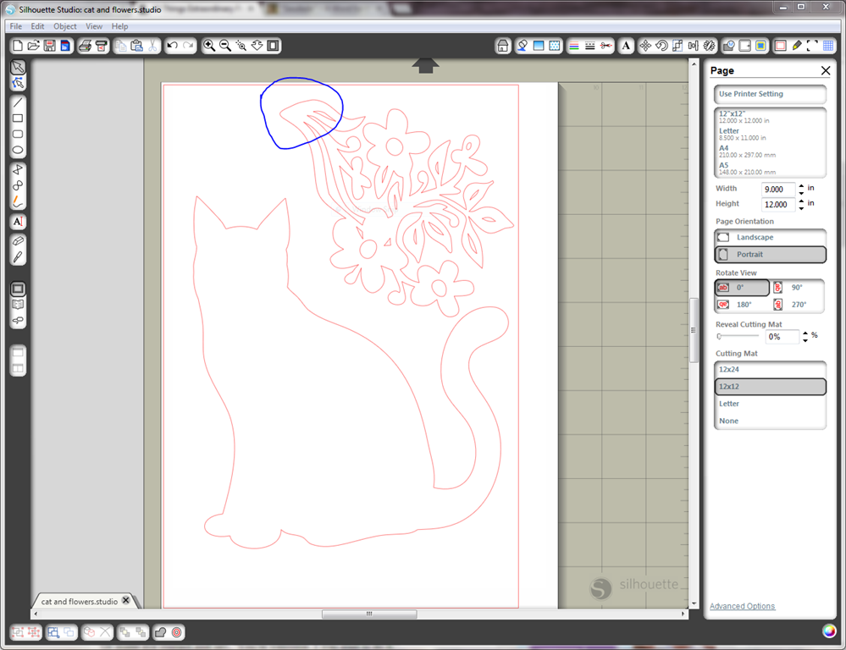Click the horizontal canvas scrollbar thumb

tap(369, 614)
